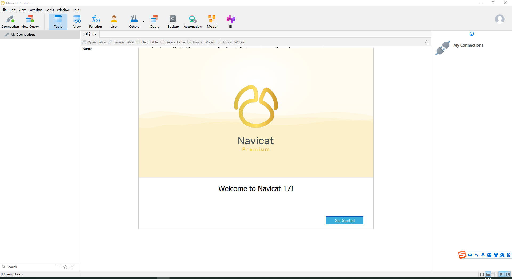Click the Sogou input method S logo
This screenshot has width=512, height=279.
click(462, 255)
